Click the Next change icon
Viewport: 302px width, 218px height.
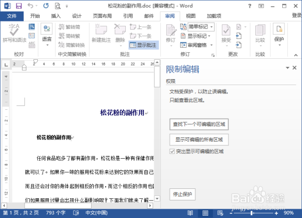click(239, 45)
